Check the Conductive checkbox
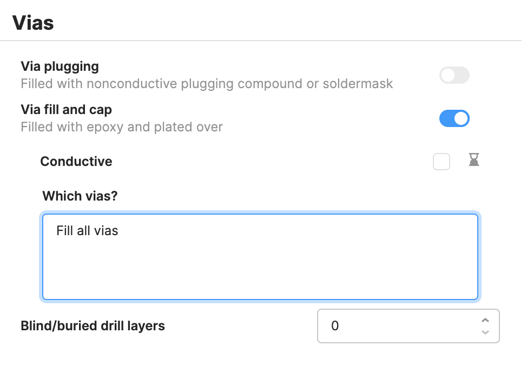 click(x=442, y=161)
